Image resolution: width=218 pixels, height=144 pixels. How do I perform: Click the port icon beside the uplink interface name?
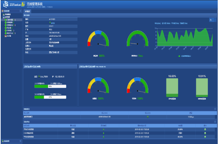coord(39,76)
